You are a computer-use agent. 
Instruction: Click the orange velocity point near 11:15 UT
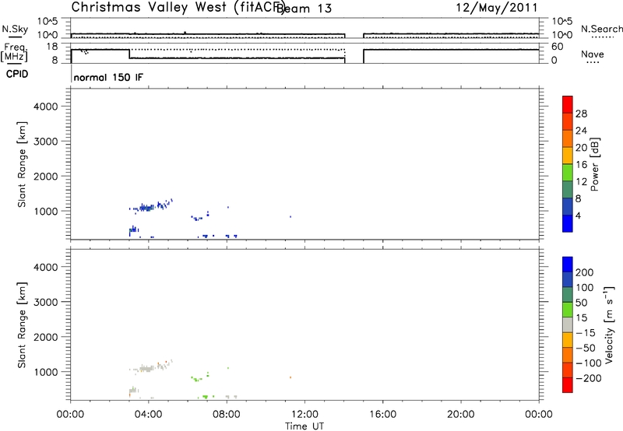(x=290, y=377)
